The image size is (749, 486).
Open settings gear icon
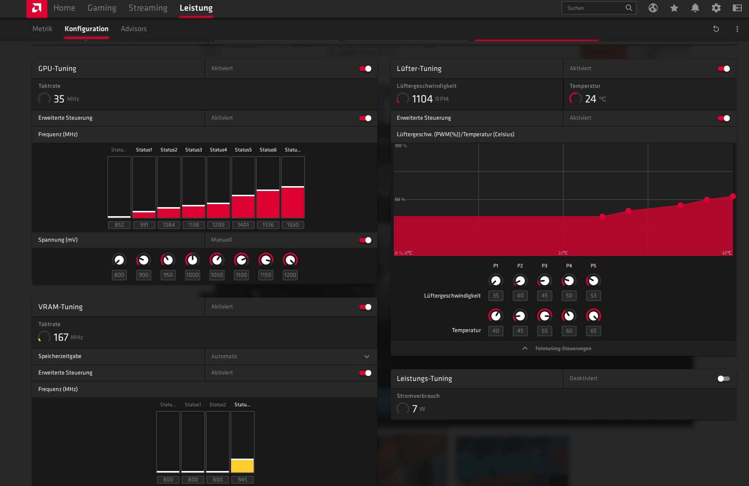(x=716, y=8)
